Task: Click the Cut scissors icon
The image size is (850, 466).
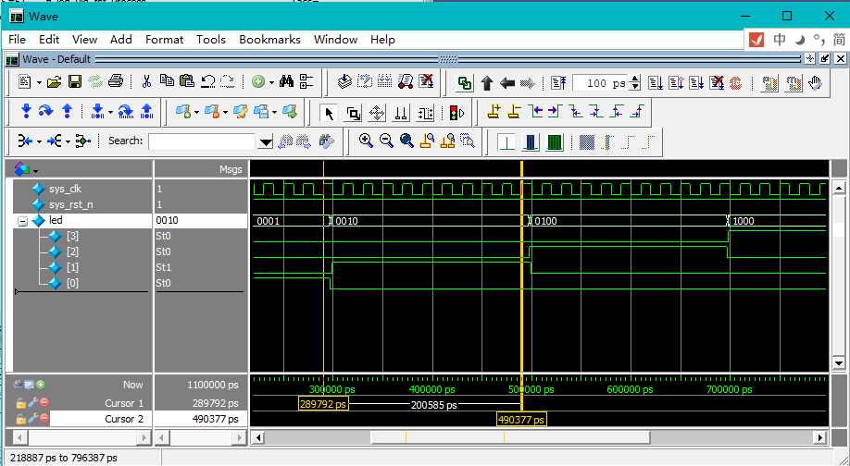Action: (146, 82)
